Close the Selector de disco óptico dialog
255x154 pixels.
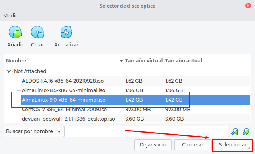click(248, 6)
